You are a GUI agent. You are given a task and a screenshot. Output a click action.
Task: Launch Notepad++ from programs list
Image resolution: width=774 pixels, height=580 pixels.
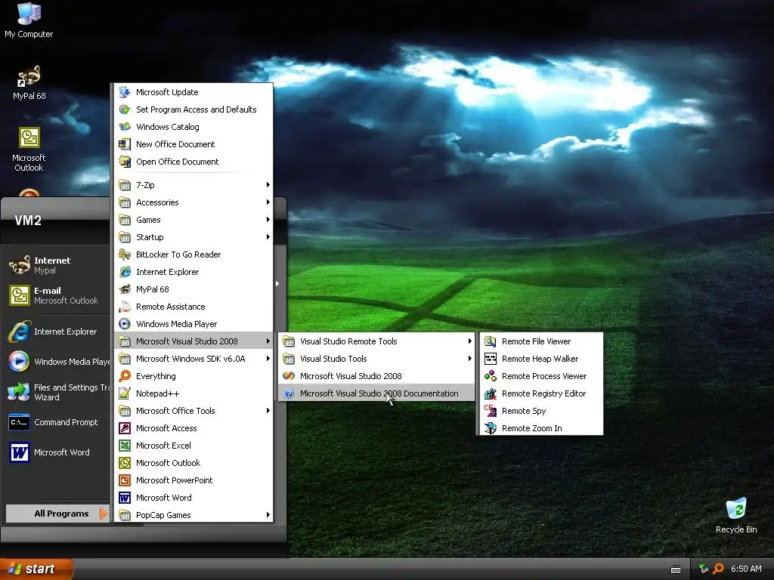pyautogui.click(x=193, y=393)
